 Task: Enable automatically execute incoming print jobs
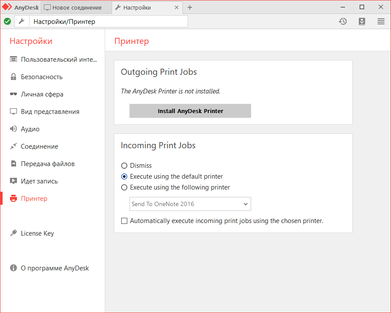click(x=125, y=221)
